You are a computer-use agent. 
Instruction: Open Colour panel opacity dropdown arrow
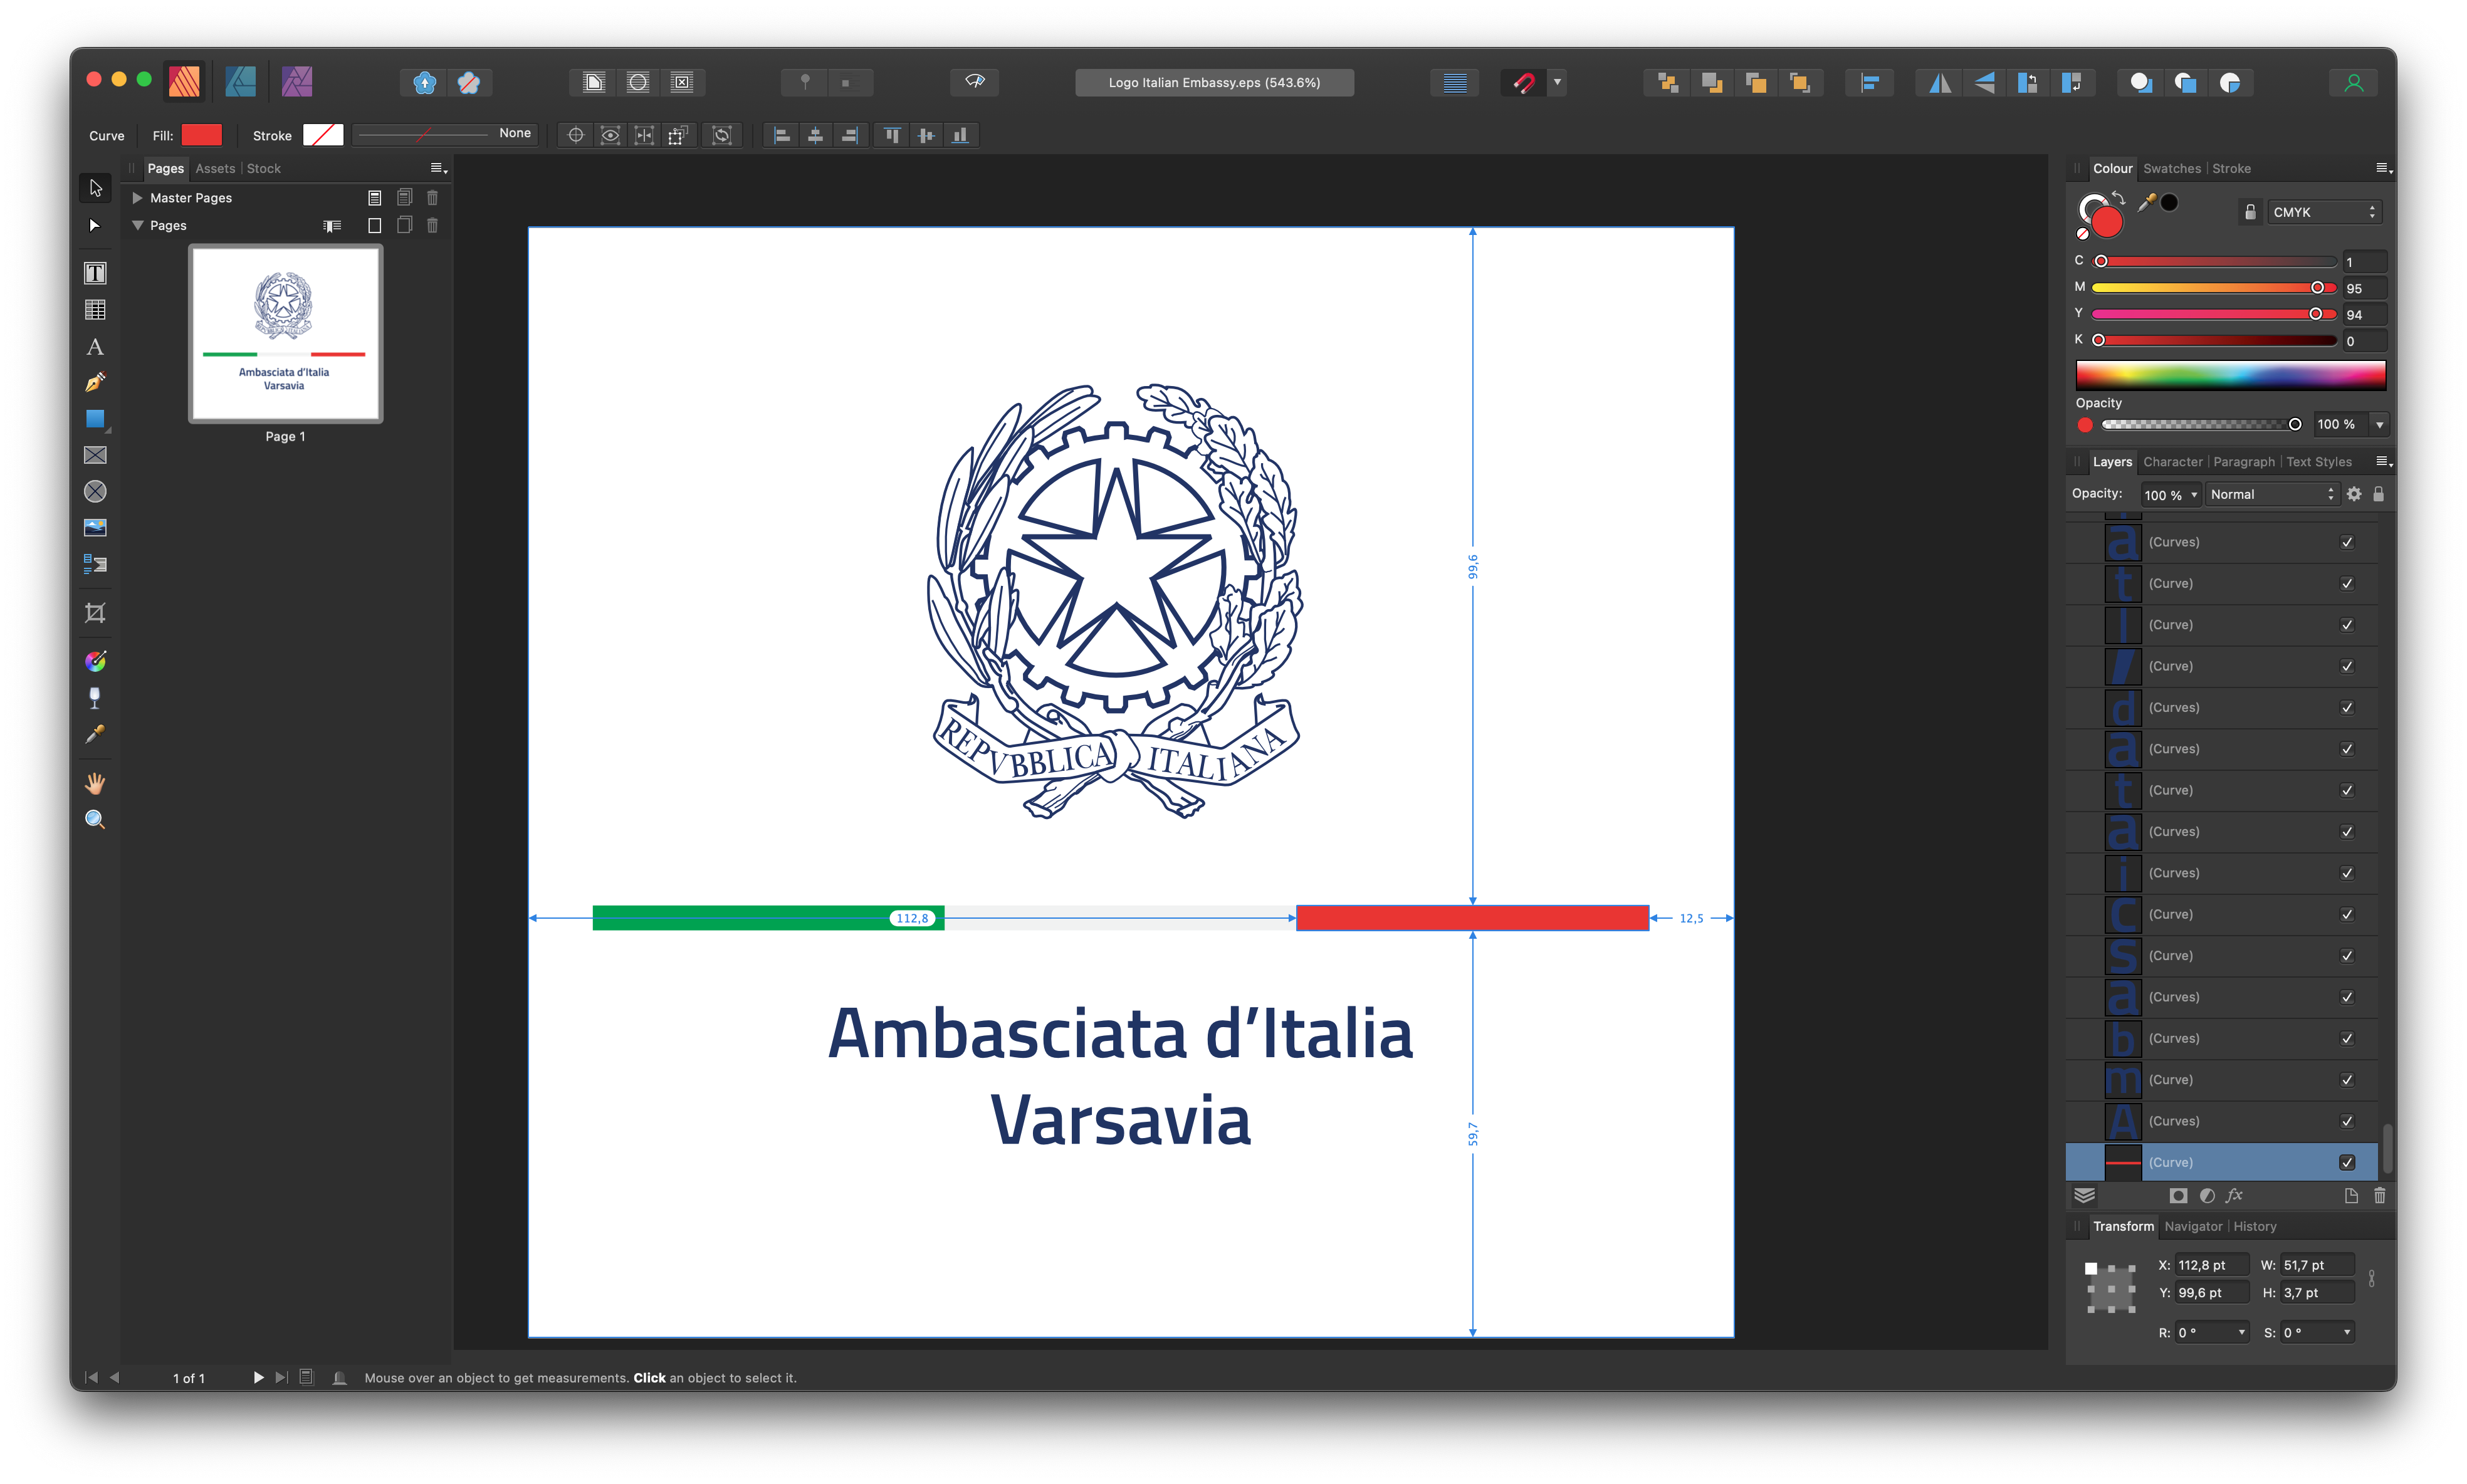pos(2380,425)
